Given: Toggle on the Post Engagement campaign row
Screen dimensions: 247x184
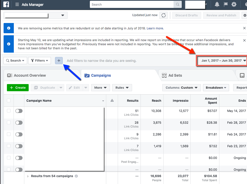Looking at the screenshot, I should 19,158.
